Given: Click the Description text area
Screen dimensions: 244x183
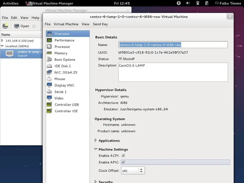Looking at the screenshot, I should pyautogui.click(x=173, y=72).
